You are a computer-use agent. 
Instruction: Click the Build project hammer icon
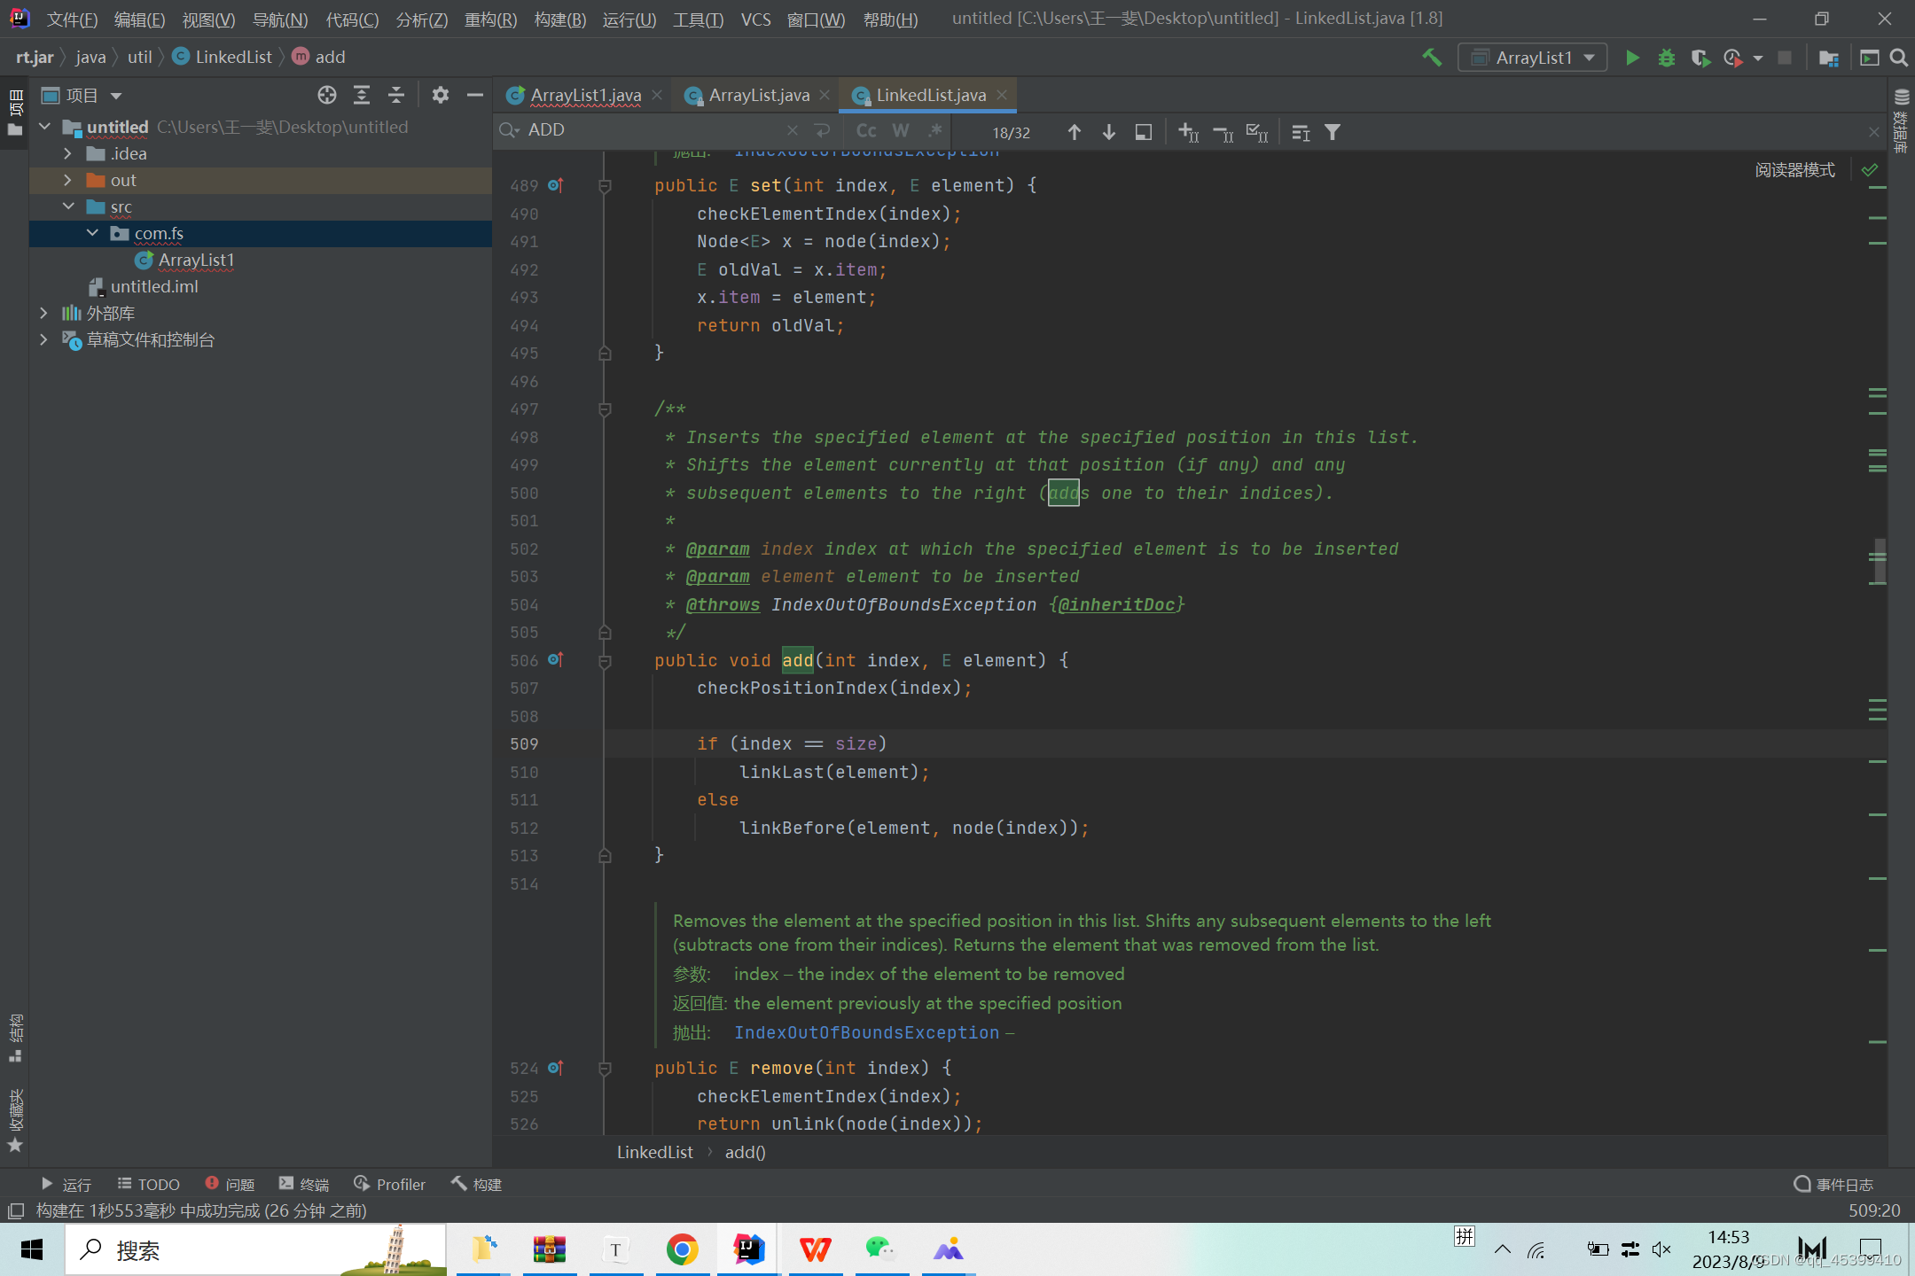[1432, 58]
